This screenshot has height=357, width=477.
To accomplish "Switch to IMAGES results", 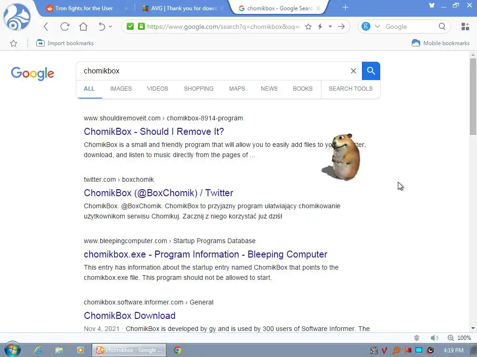I will (121, 89).
